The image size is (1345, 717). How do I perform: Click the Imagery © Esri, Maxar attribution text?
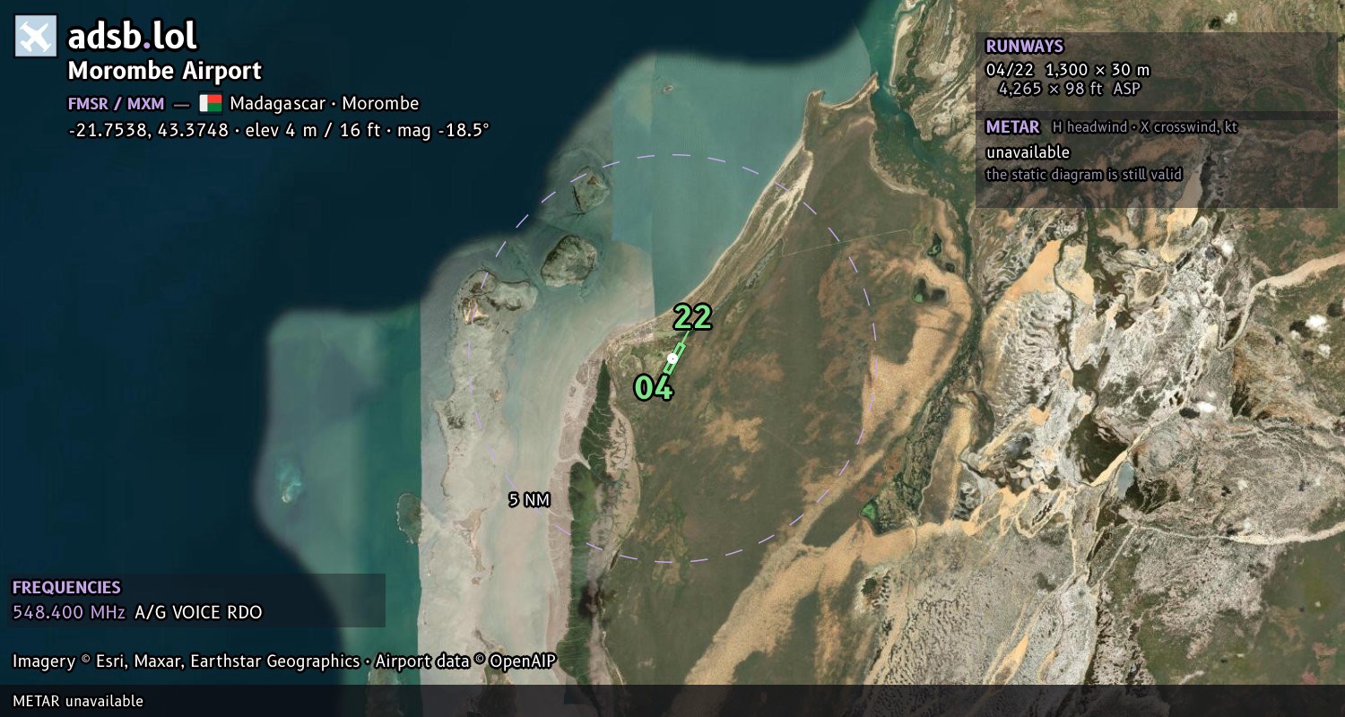click(284, 661)
